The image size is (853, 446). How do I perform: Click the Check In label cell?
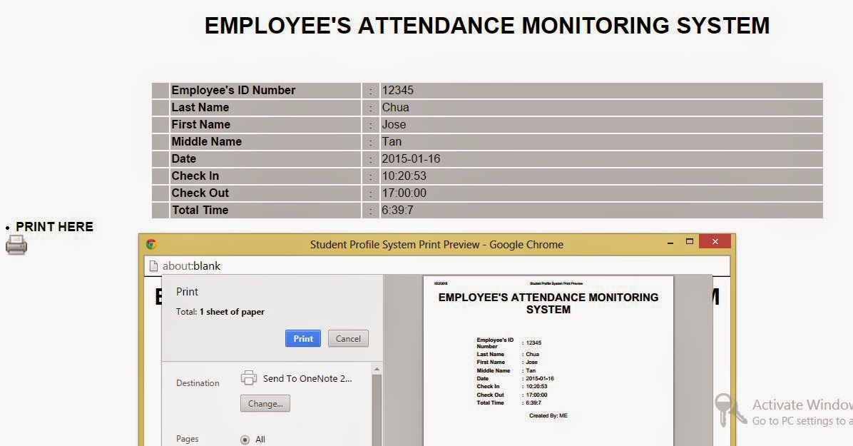click(265, 176)
